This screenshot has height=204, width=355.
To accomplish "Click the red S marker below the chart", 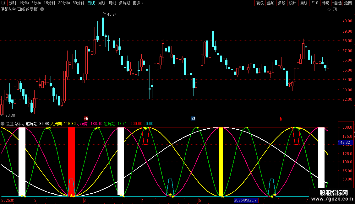I will [281, 119].
